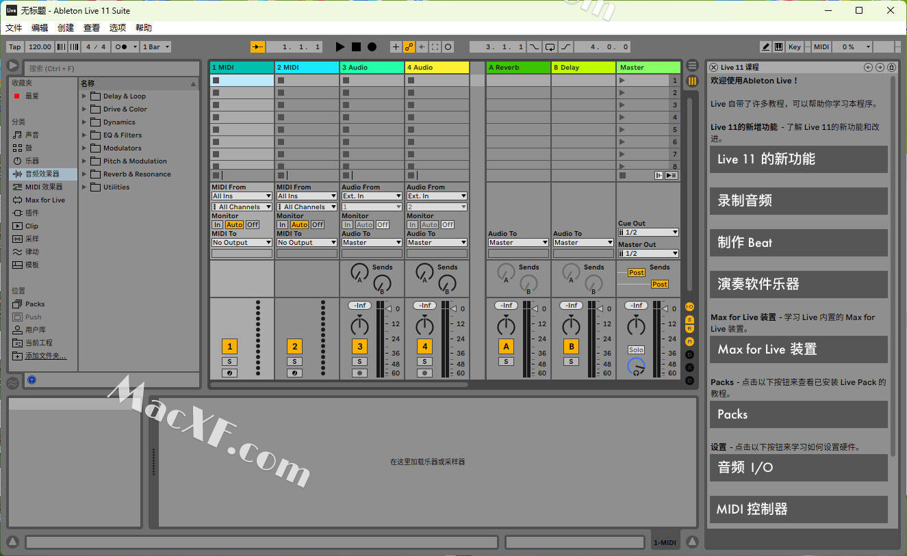907x556 pixels.
Task: Toggle the browser show/hide triangle
Action: coord(13,66)
